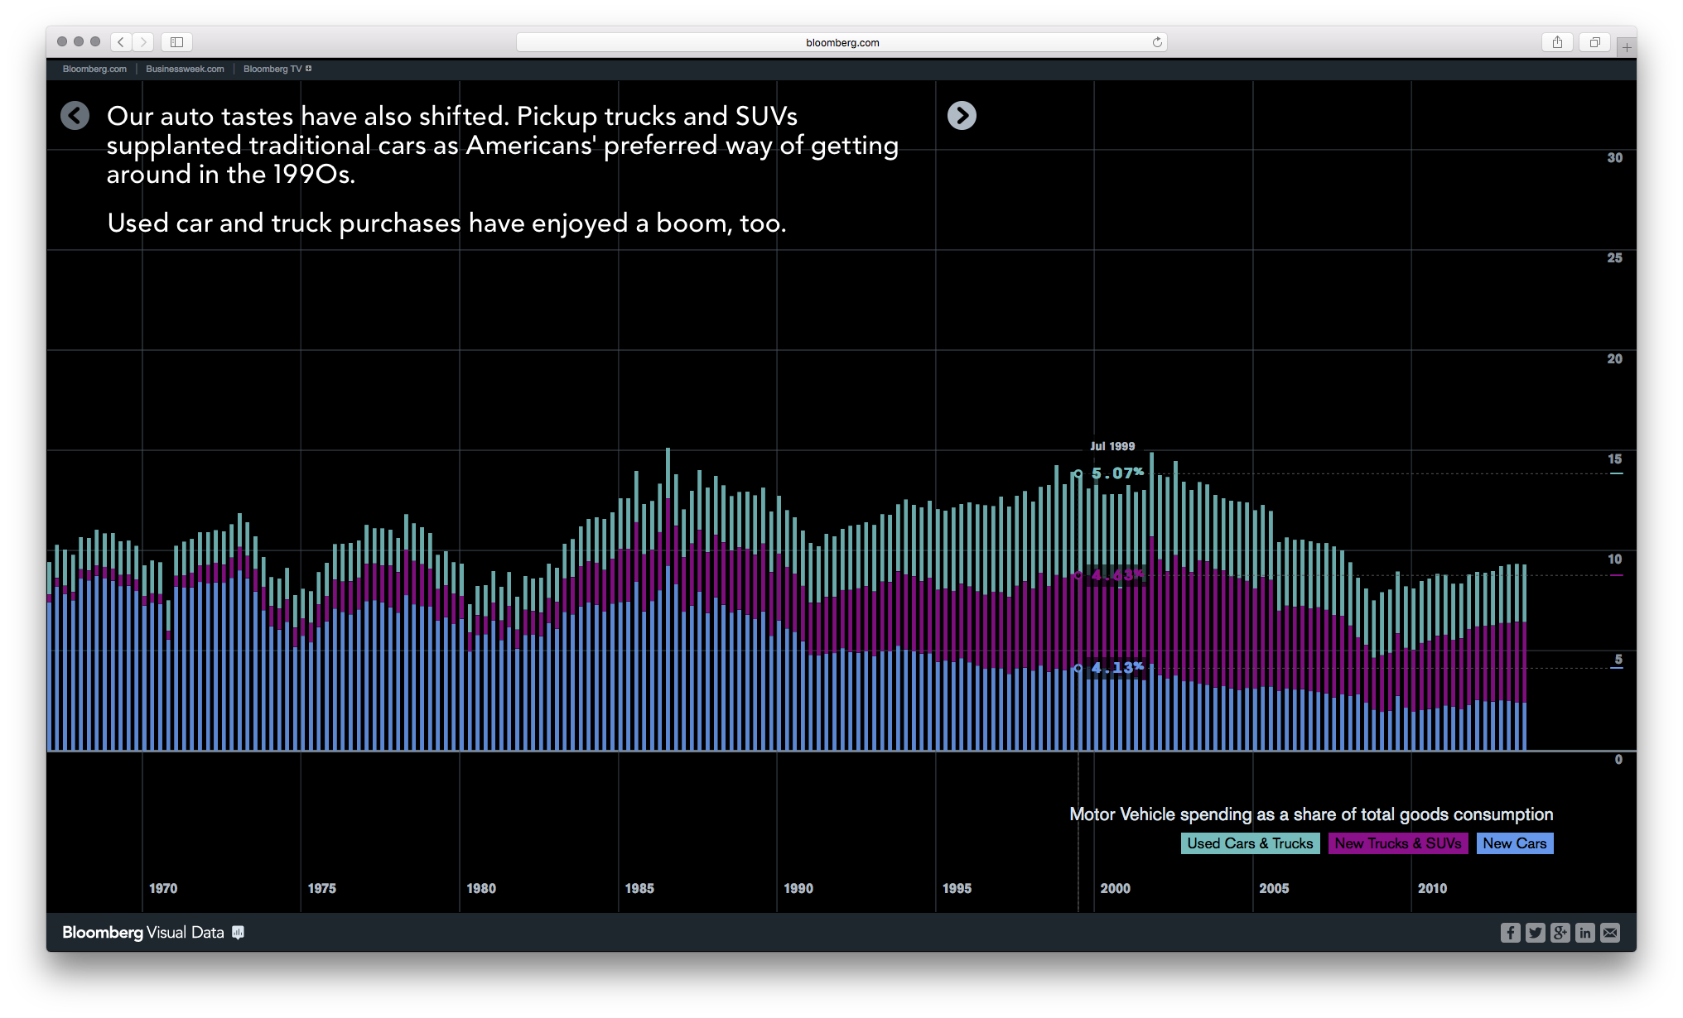1683x1018 pixels.
Task: Advance to next slide with right chevron
Action: 962,116
